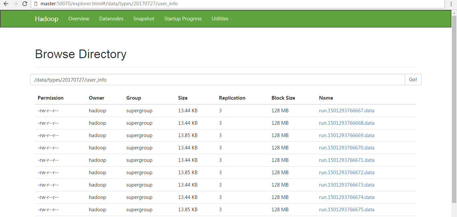This screenshot has width=457, height=217.
Task: Open file run.1501293766670.data
Action: (347, 148)
